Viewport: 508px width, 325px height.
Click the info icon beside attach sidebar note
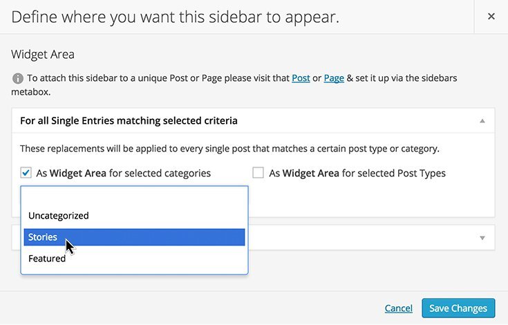tap(17, 78)
